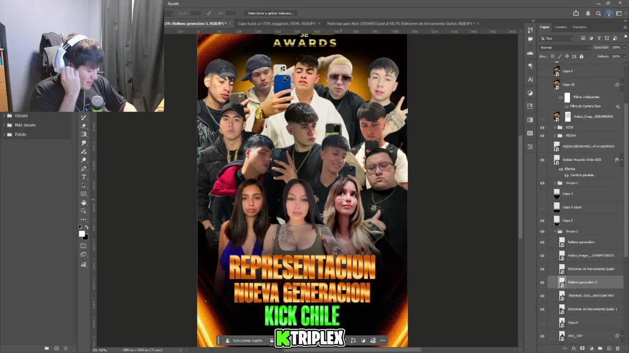Open the Histogram panel icon
Image resolution: width=629 pixels, height=353 pixels.
point(530,52)
